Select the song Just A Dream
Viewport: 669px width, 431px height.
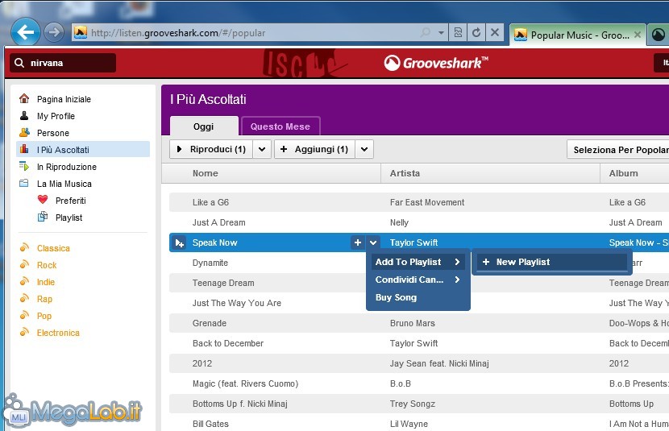(x=219, y=222)
